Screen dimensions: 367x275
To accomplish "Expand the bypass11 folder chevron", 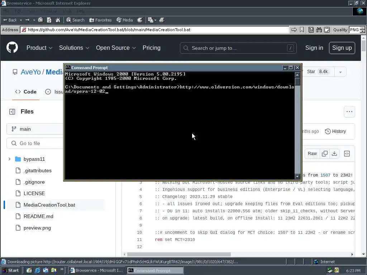I will coord(9,159).
